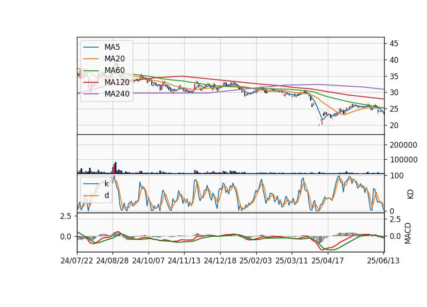427x307 pixels.
Task: Click the MA120 legend label
Action: point(117,82)
